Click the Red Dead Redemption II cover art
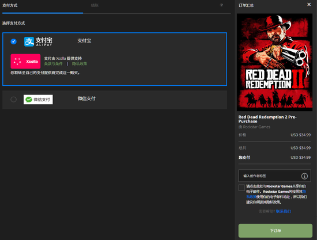The width and height of the screenshot is (317, 240). coord(274,62)
